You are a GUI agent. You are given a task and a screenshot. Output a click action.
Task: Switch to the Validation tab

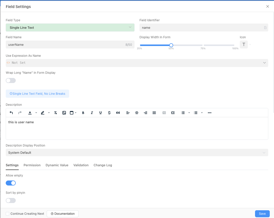tap(81, 165)
